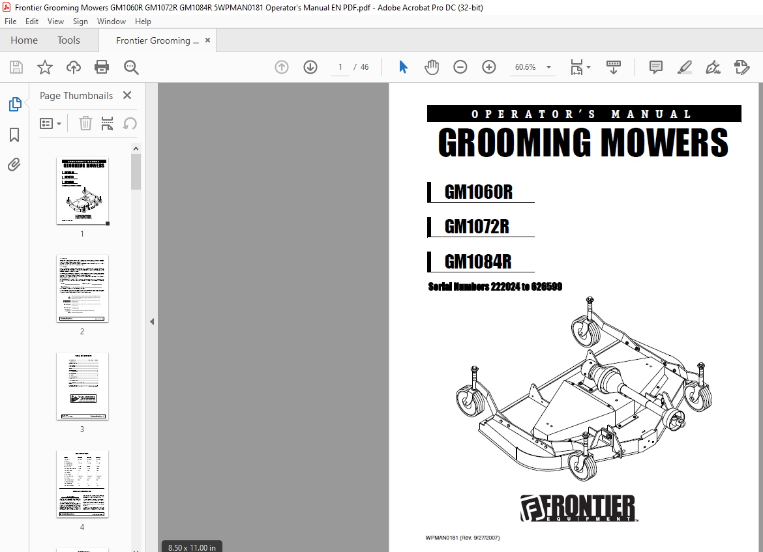Click the GROOMING MOWERS title
This screenshot has width=763, height=552.
coord(583,143)
